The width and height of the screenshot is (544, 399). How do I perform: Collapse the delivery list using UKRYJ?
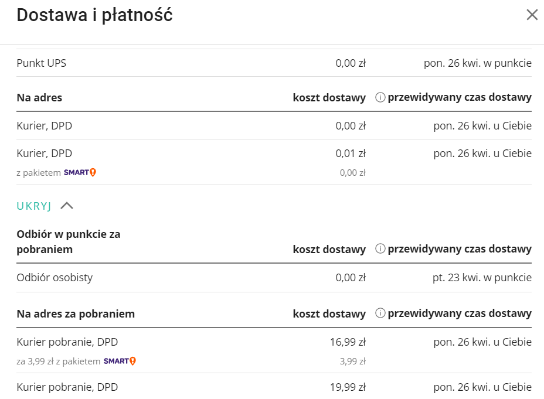(x=33, y=206)
